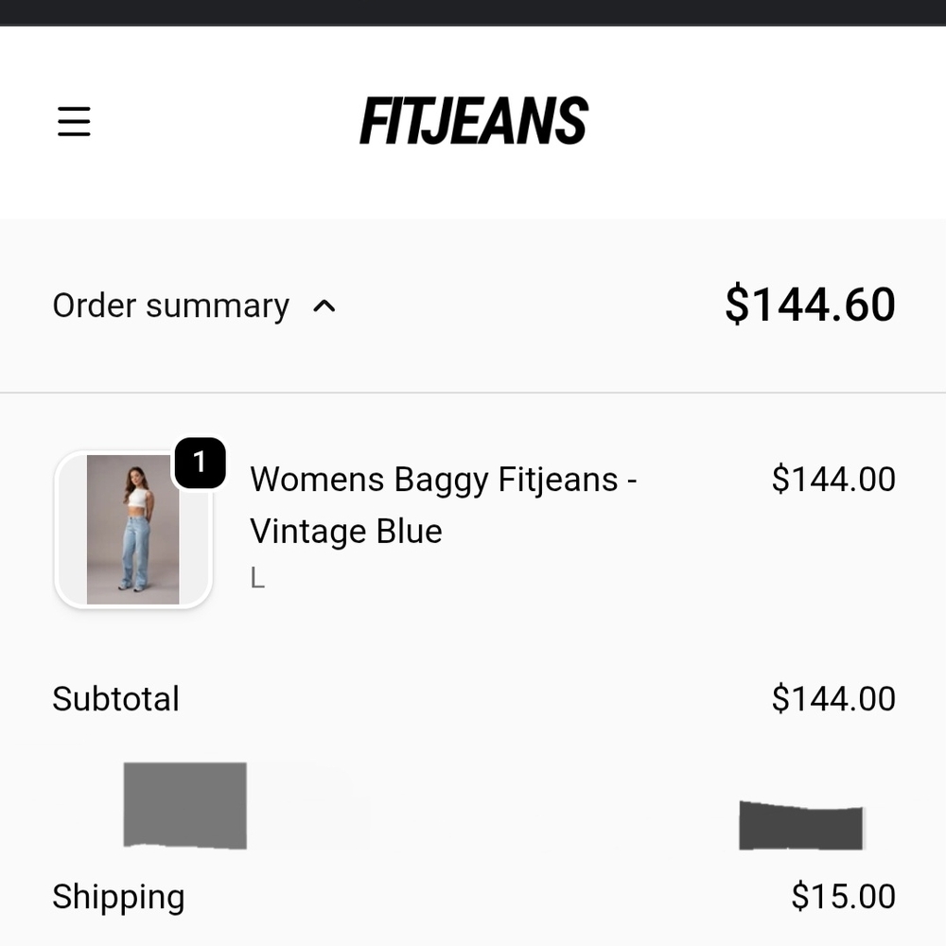This screenshot has height=946, width=946.
Task: Open the hamburger menu
Action: click(74, 121)
